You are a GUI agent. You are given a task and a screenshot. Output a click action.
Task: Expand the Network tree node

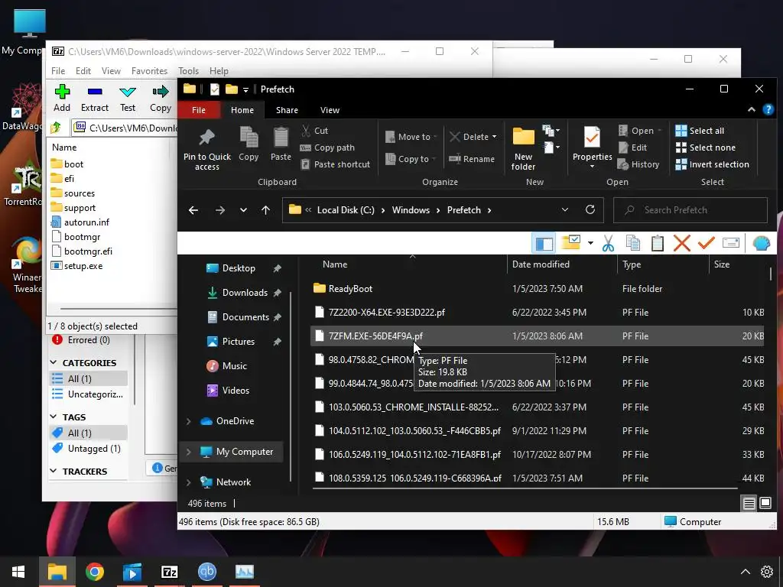[x=188, y=482]
